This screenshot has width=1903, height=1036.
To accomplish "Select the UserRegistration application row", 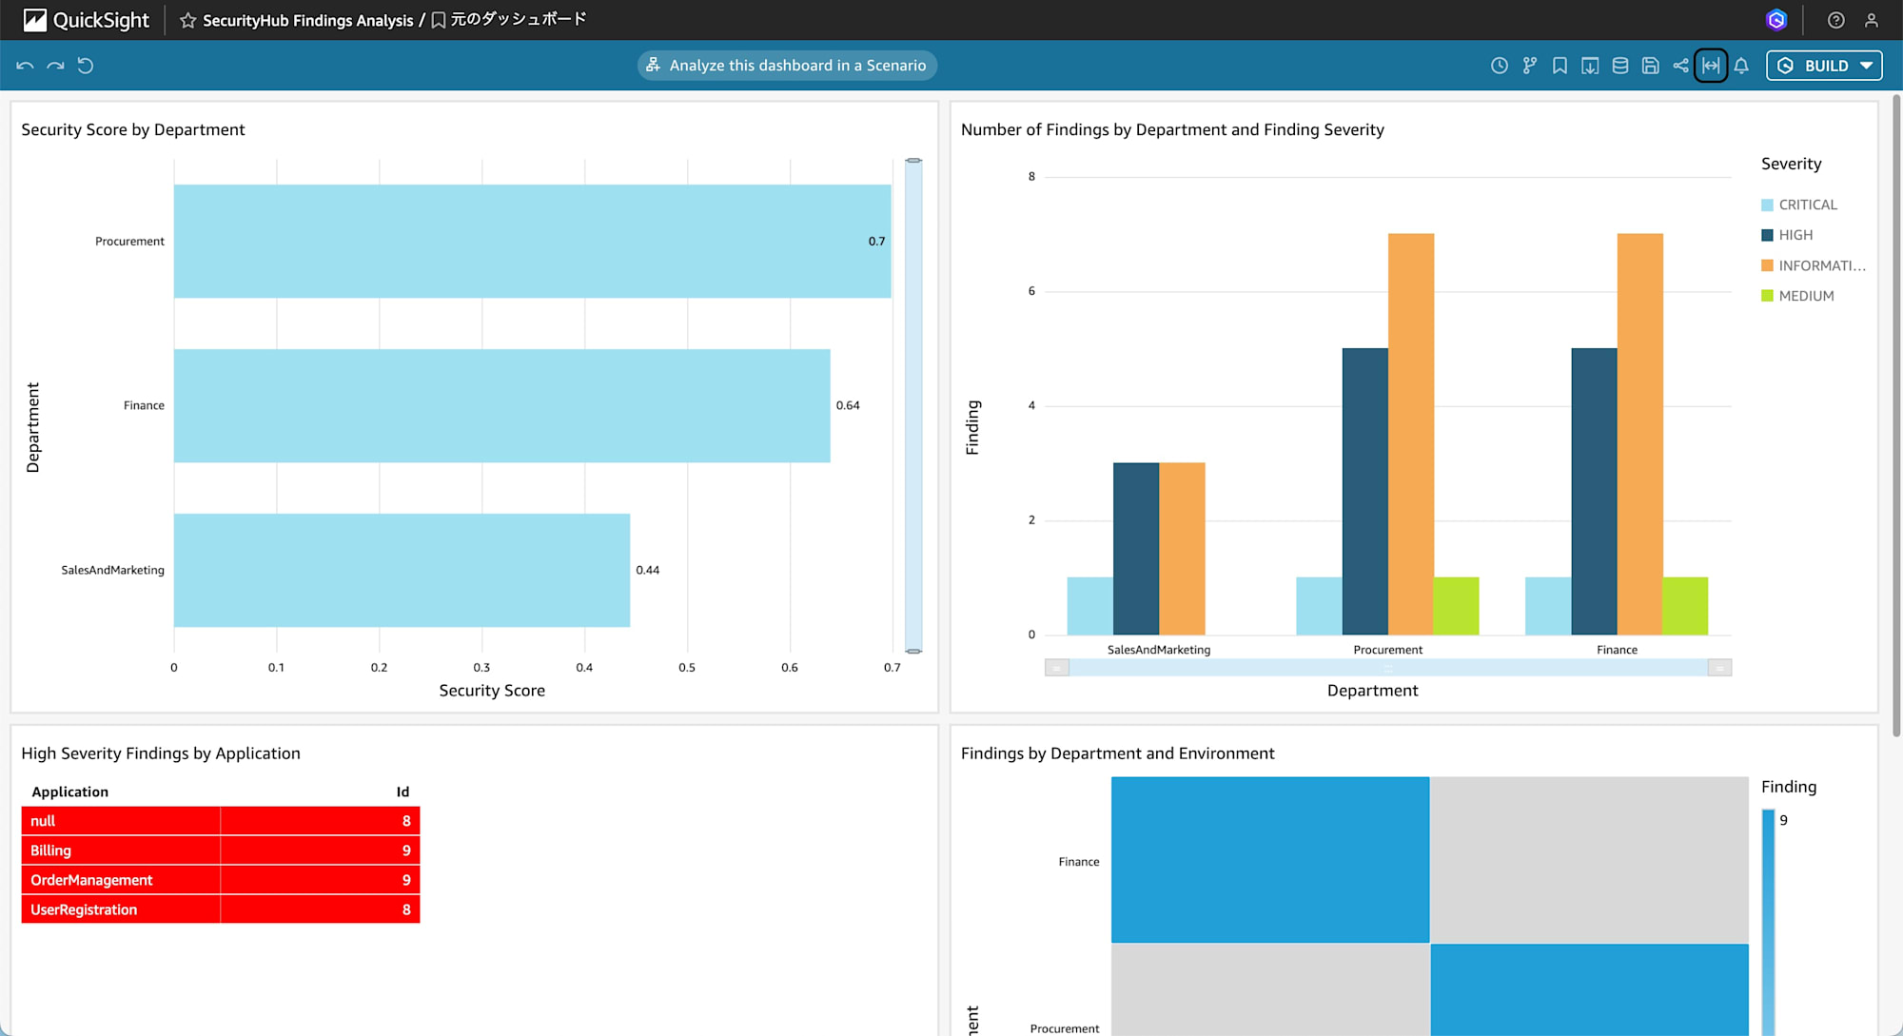I will point(221,909).
